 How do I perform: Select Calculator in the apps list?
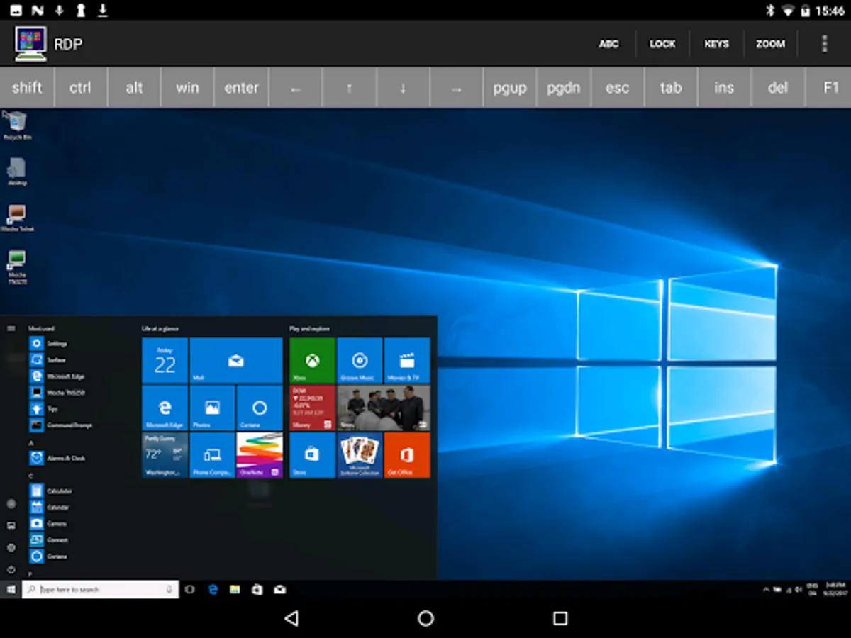(51, 491)
